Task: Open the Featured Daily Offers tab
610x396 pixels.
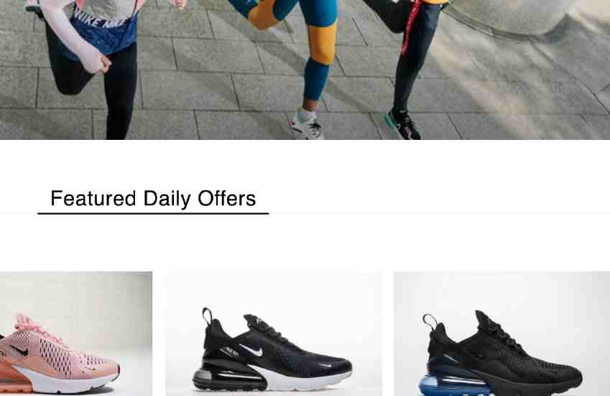Action: pyautogui.click(x=153, y=199)
